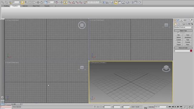Screen dimensions: 194x109
Task: Choose Rectangular Selection Region tool
Action: click(x=30, y=2)
